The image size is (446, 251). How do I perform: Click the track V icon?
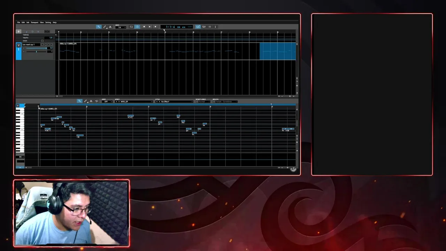point(18,45)
